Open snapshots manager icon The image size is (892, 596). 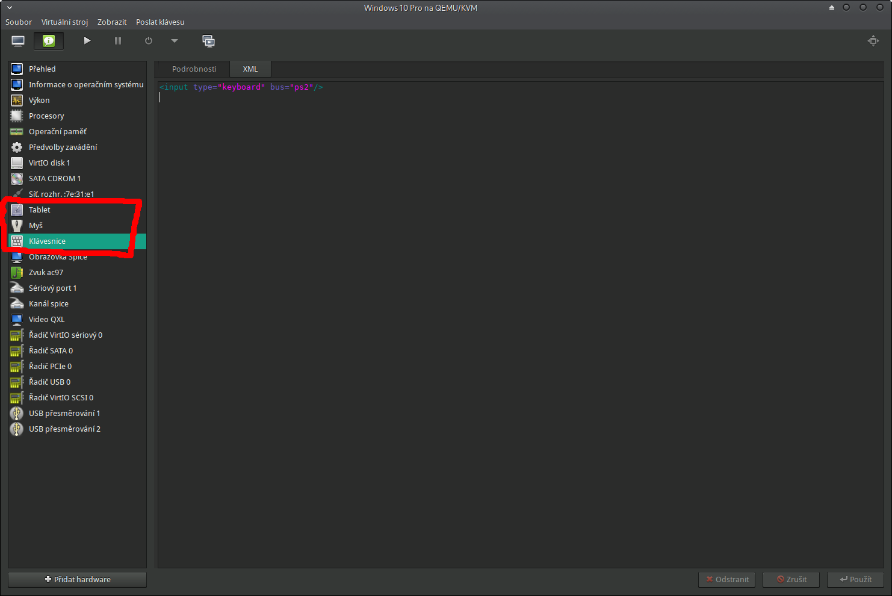coord(208,41)
